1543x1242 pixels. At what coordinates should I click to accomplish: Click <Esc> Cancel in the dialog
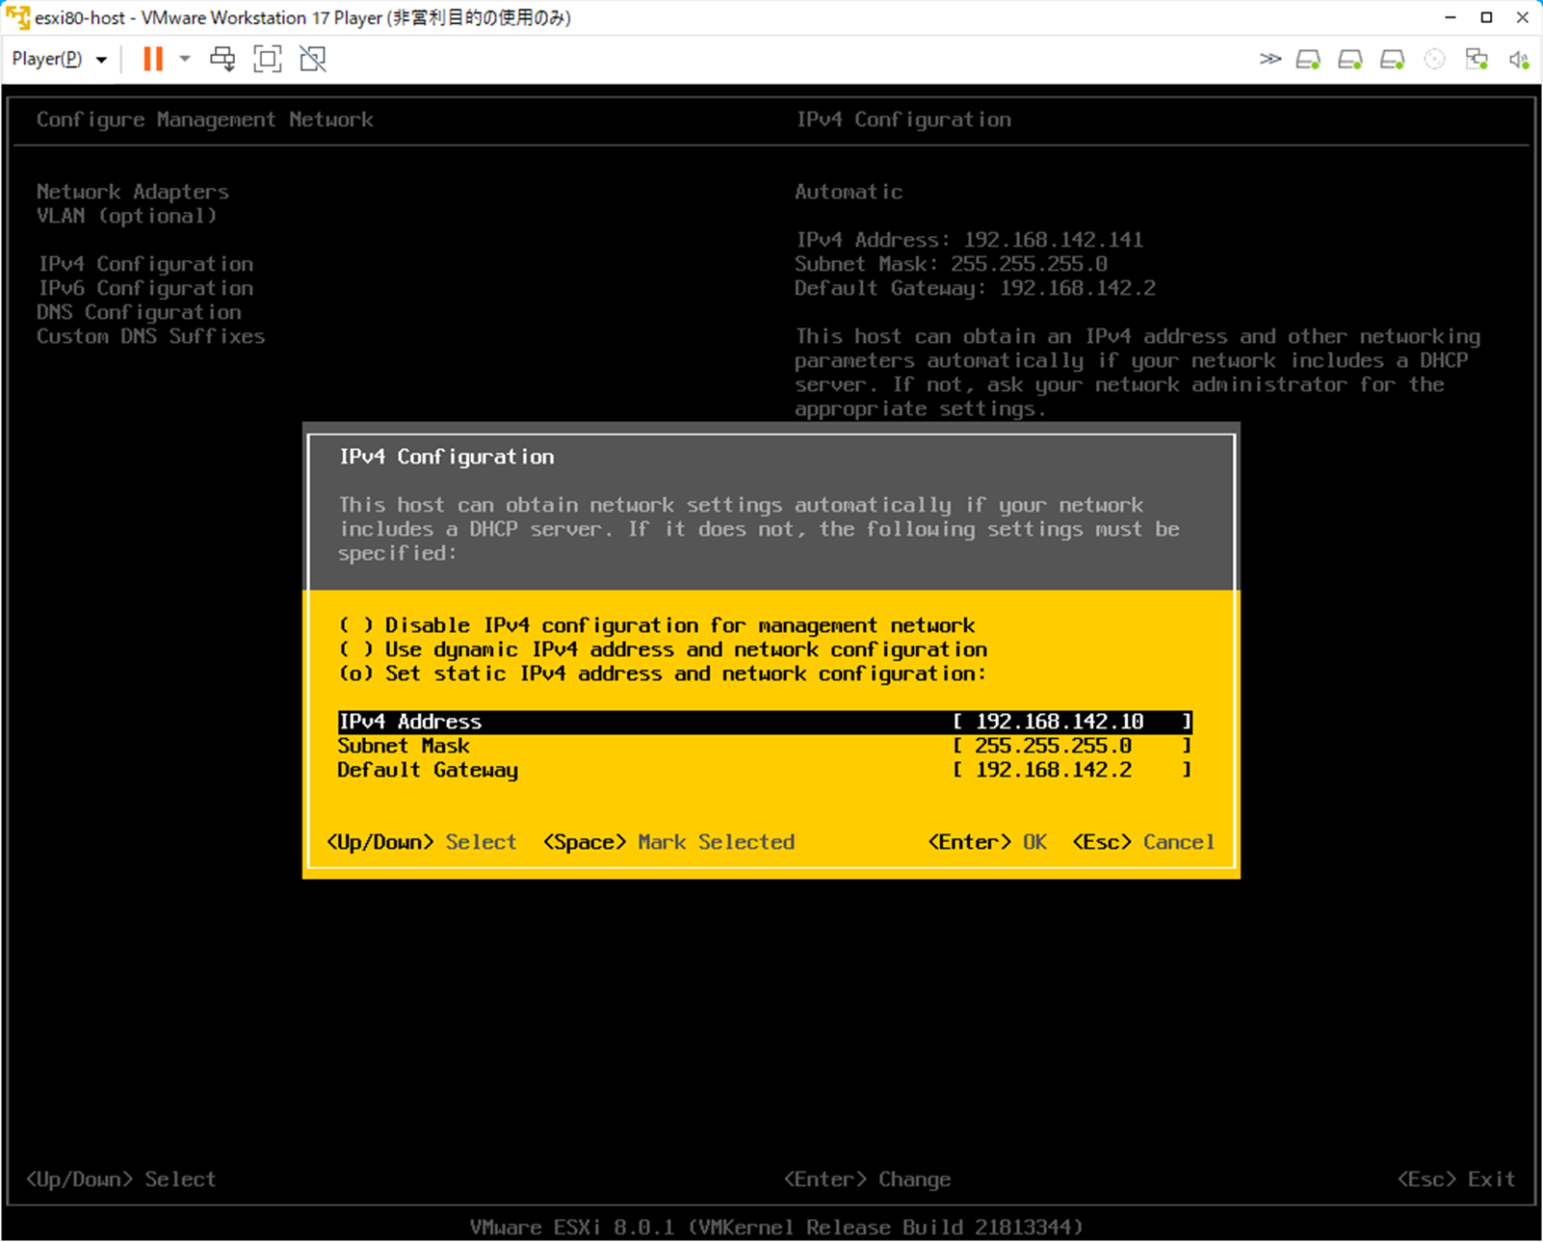pos(1143,842)
